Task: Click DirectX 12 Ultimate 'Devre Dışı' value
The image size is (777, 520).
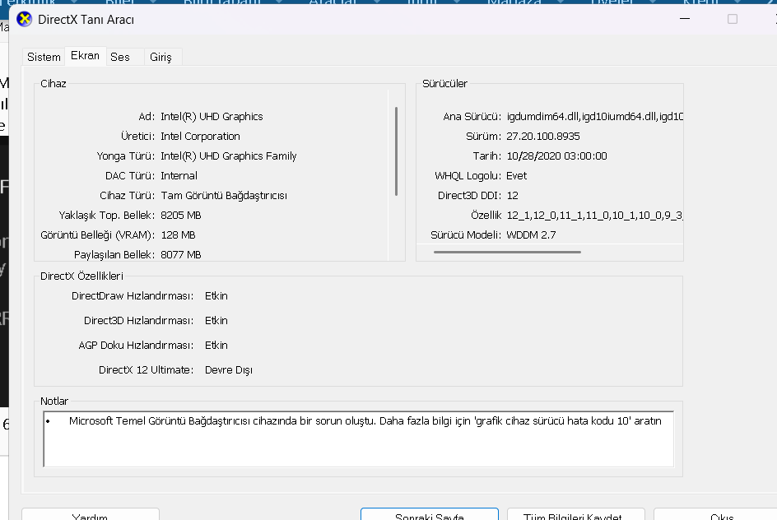Action: 229,370
